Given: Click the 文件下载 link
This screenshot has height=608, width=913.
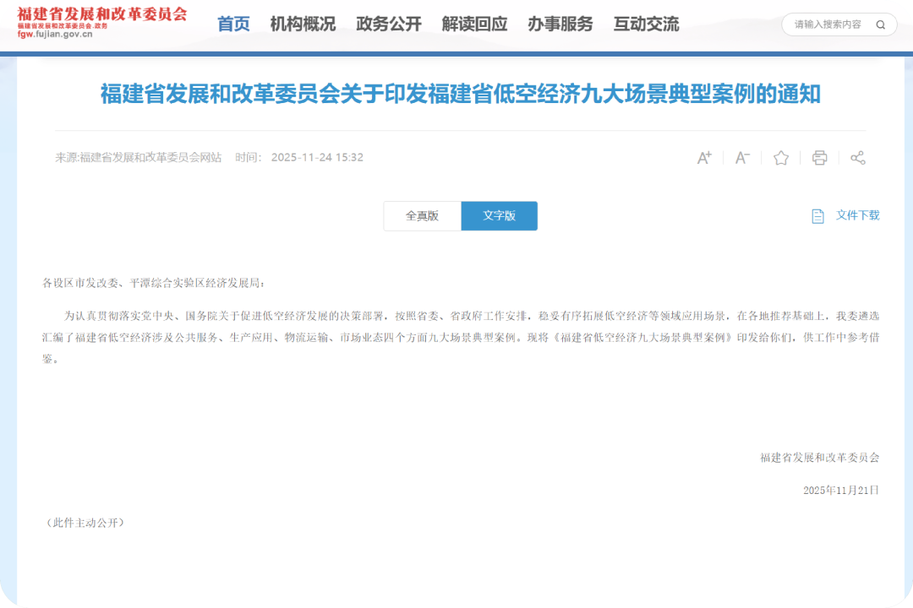Looking at the screenshot, I should [856, 215].
